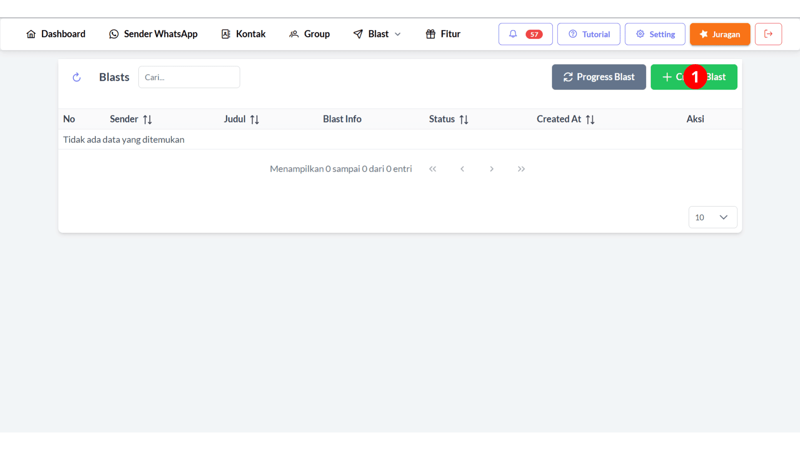Click the Fitur gift icon

pyautogui.click(x=431, y=34)
